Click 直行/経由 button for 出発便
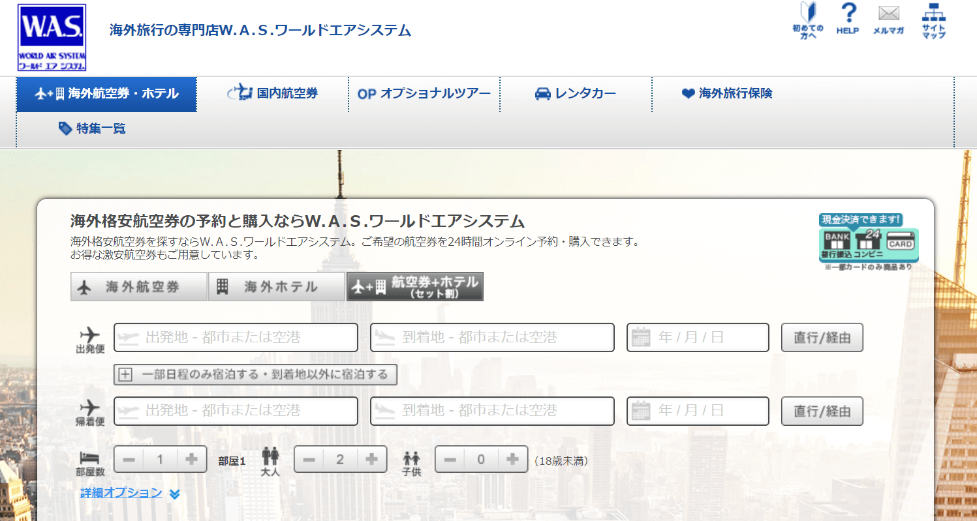 click(x=822, y=338)
